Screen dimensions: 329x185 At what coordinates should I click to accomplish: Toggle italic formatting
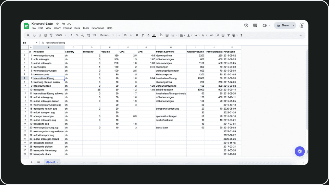tap(143, 35)
